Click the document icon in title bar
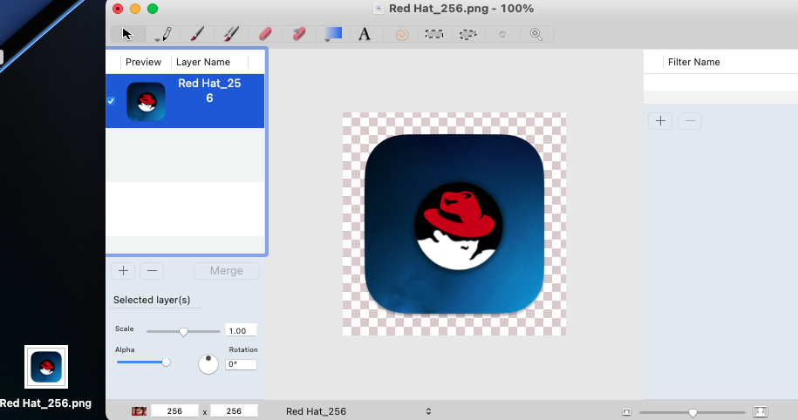 [x=379, y=8]
